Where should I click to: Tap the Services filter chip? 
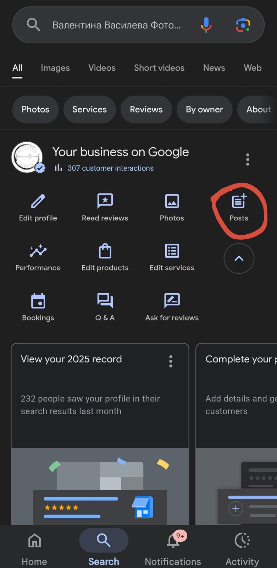[90, 109]
